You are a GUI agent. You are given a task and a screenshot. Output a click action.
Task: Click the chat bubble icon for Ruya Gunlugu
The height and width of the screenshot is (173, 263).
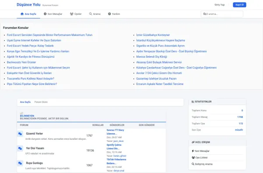pos(20,163)
